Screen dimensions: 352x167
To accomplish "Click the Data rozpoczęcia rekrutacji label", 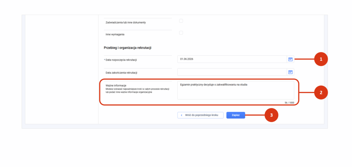I will click(122, 60).
